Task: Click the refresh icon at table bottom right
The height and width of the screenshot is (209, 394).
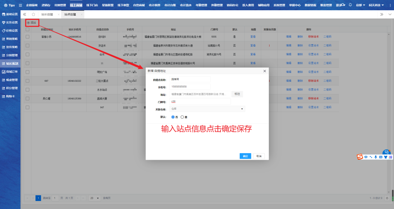Action: 387,198
